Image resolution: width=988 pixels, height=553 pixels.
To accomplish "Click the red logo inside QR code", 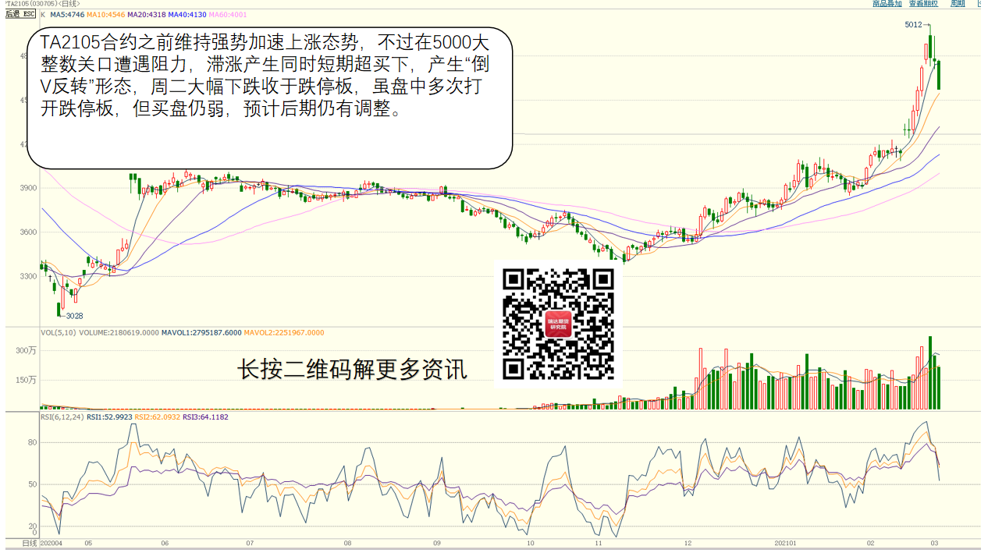I will (x=558, y=324).
